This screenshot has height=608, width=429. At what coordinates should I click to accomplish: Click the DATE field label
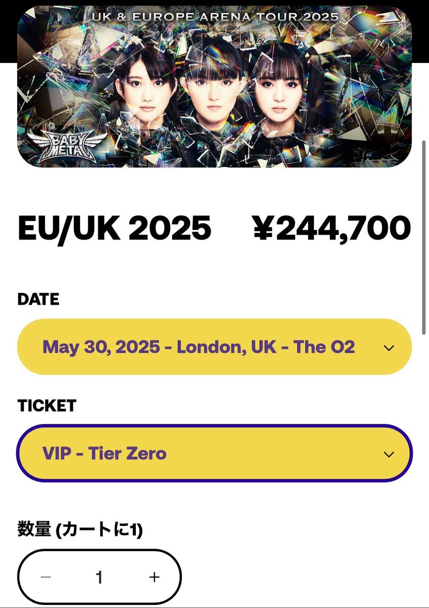[x=38, y=299]
